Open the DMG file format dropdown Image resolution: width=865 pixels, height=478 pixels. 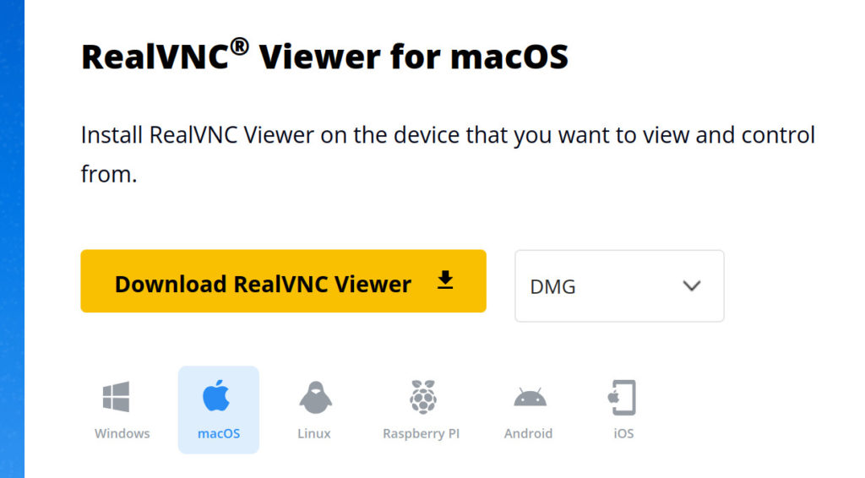[619, 286]
